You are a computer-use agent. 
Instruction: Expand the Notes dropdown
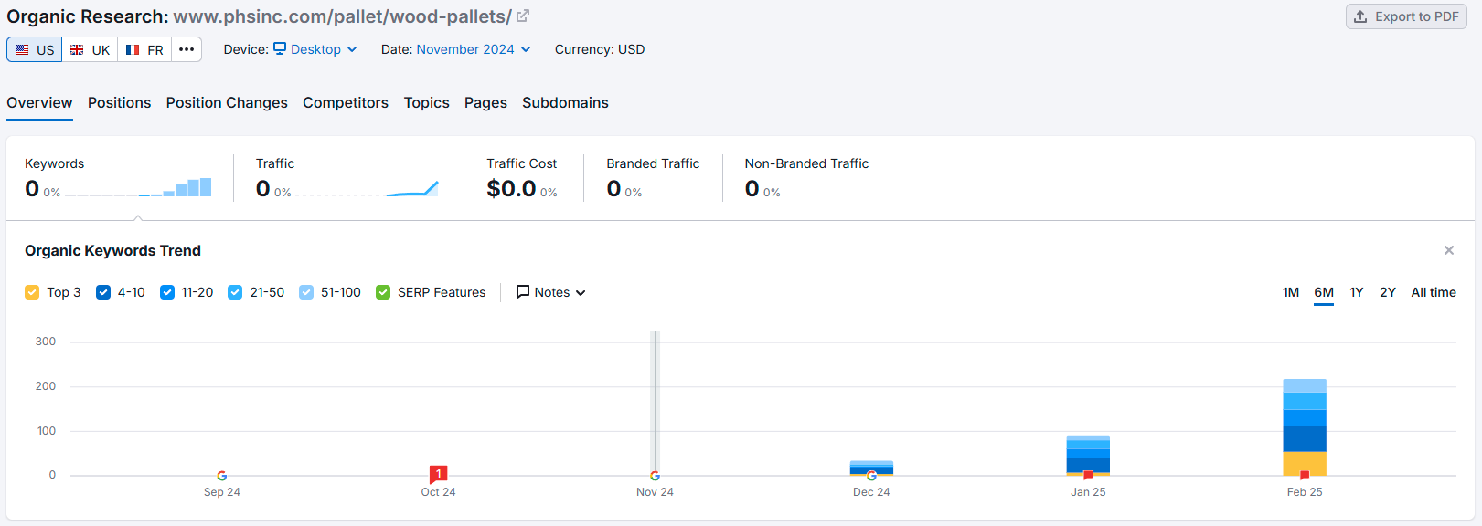(551, 292)
